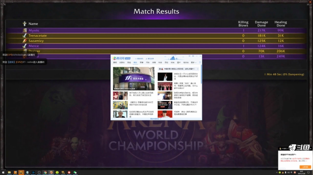313x175 pixels.
Task: Expand the More categories dropdown in popup
Action: tap(193, 62)
